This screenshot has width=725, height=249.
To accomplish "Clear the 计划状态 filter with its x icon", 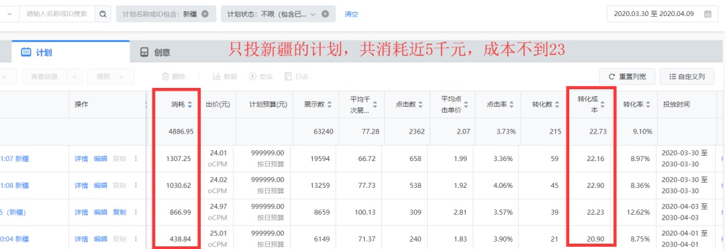I will [325, 14].
